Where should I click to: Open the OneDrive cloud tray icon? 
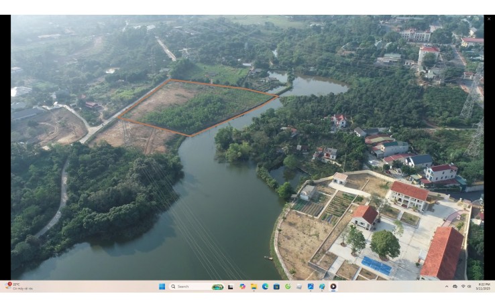coord(455,287)
